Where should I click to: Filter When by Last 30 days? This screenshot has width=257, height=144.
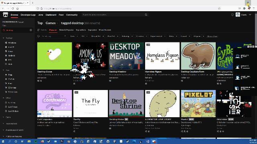13,111
